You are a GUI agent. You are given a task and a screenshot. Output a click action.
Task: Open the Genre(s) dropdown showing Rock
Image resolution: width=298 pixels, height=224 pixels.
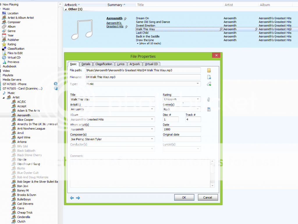click(198, 109)
